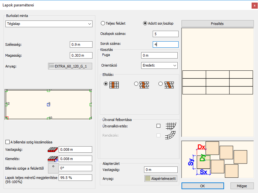Open the Orientáció Eredeti dropdown
Screen dimensions: 258x193
click(x=159, y=66)
